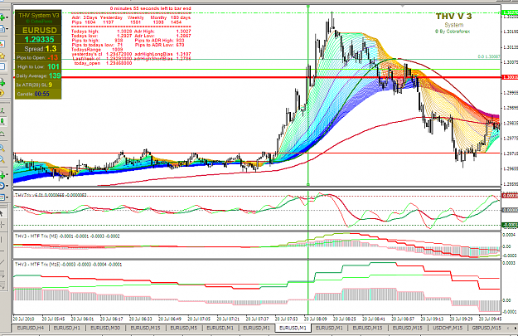Zoom out with the magnifier minus icon
Viewport: 518px width, 336px height.
[x=2, y=159]
